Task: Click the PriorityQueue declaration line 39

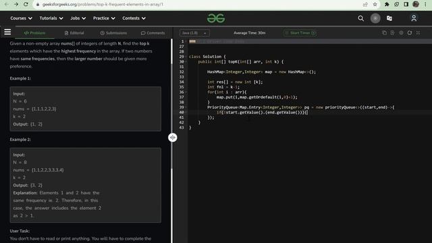Action: [x=301, y=107]
